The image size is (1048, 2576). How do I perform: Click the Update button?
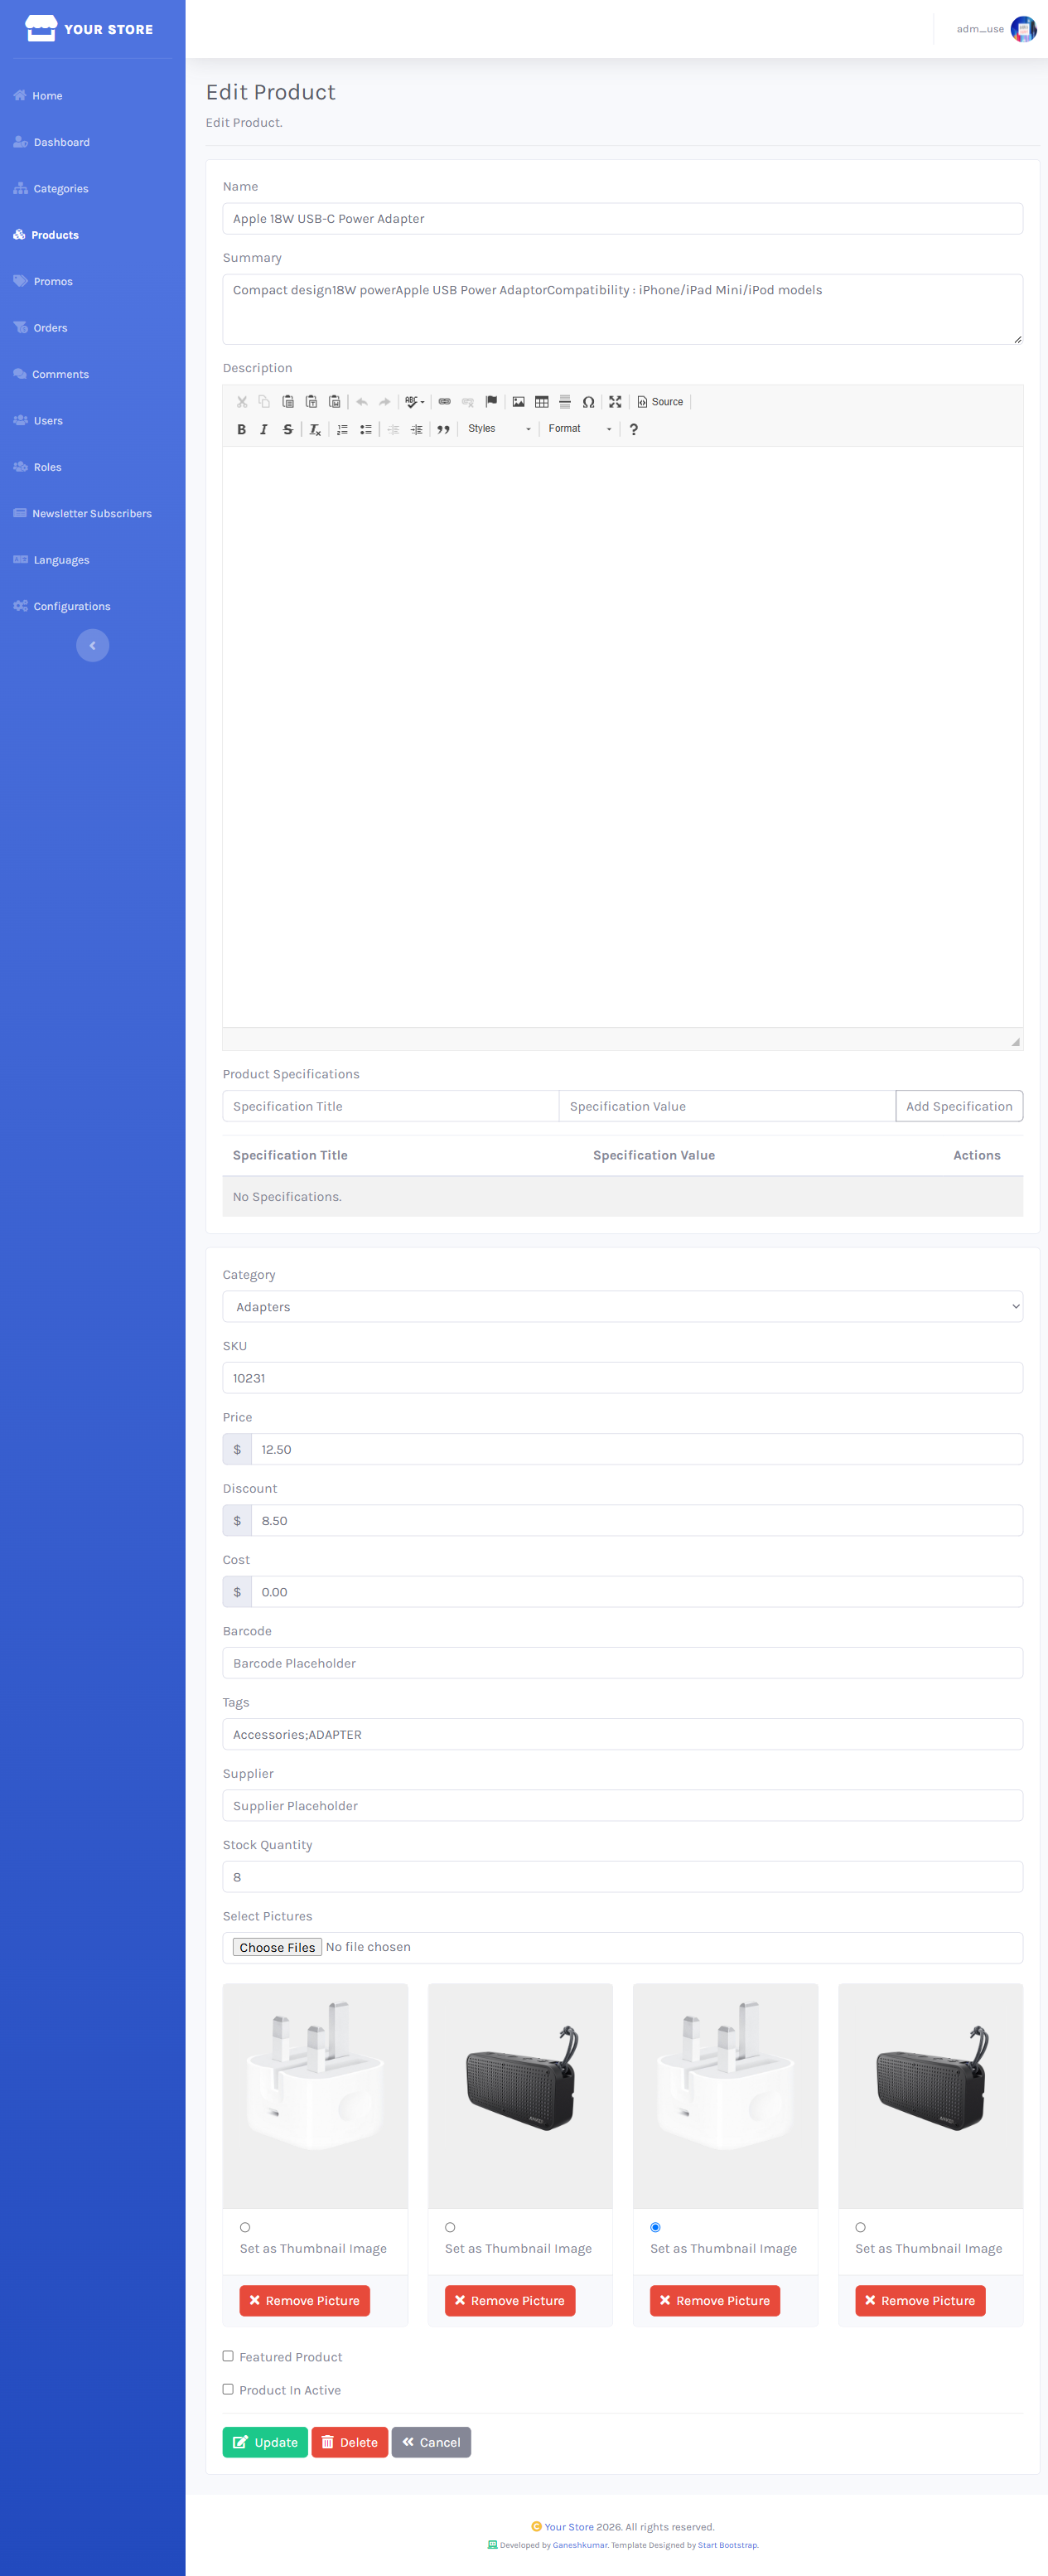[265, 2442]
